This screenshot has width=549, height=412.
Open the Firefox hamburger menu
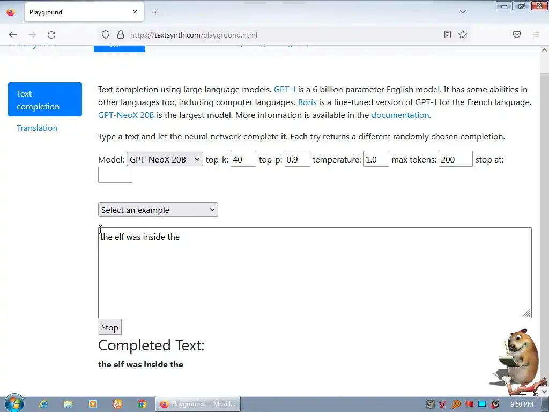536,34
